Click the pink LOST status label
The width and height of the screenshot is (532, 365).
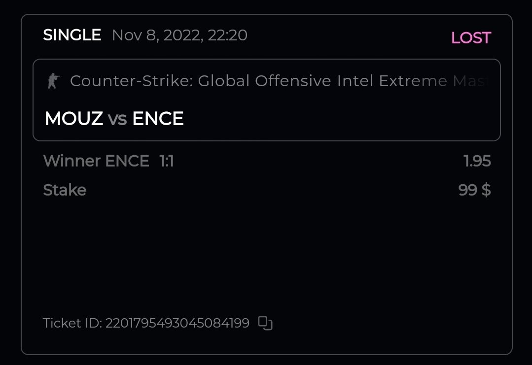(x=471, y=38)
